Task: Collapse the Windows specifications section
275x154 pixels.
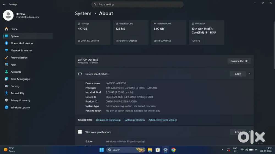Action: coord(249,132)
